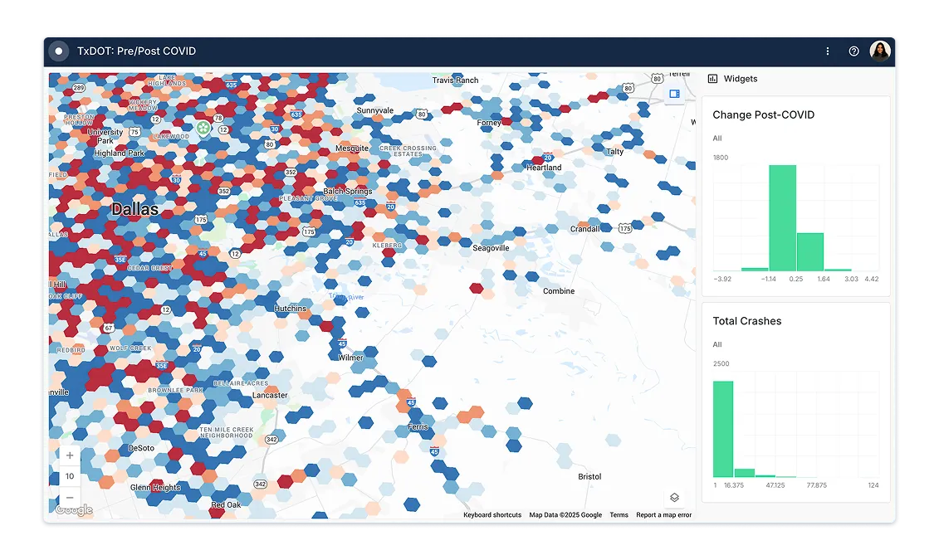This screenshot has width=939, height=560.
Task: Click the circular app logo in the header
Action: (58, 51)
